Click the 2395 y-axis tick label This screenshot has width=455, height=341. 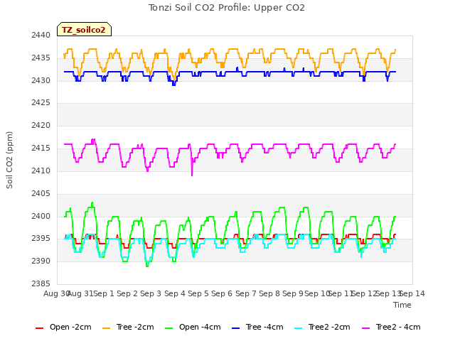pyautogui.click(x=41, y=239)
